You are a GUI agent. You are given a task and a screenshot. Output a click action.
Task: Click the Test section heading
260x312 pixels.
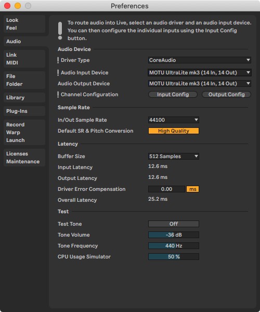(x=63, y=211)
